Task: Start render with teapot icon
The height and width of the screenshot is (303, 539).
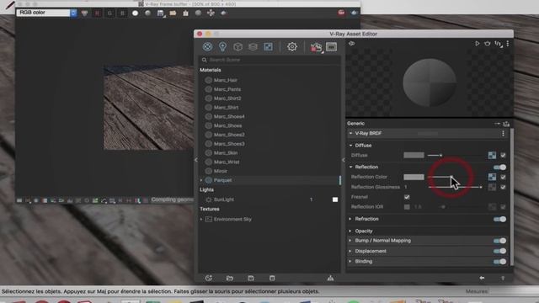Action: pyautogui.click(x=317, y=47)
